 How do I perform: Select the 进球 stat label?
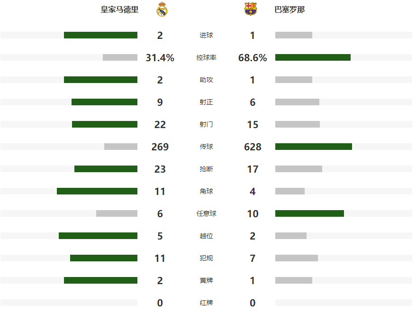(206, 35)
